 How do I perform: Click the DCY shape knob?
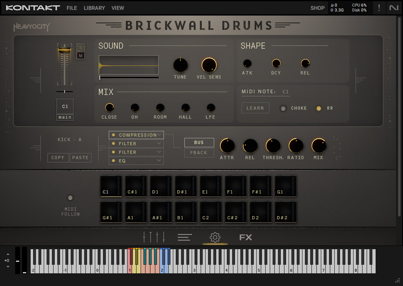276,63
